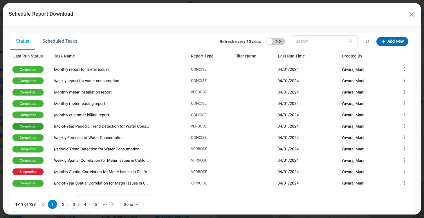The height and width of the screenshot is (218, 424).
Task: Click the Add New button
Action: coord(392,42)
